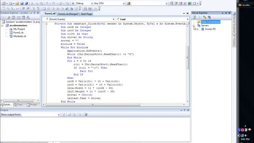Viewport: 254px width, 143px height.
Task: Switch to the Start Page tab
Action: 87,14
